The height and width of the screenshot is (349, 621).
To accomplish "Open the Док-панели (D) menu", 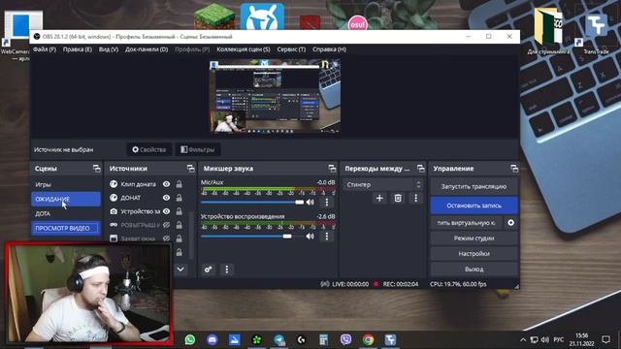I will tap(147, 49).
